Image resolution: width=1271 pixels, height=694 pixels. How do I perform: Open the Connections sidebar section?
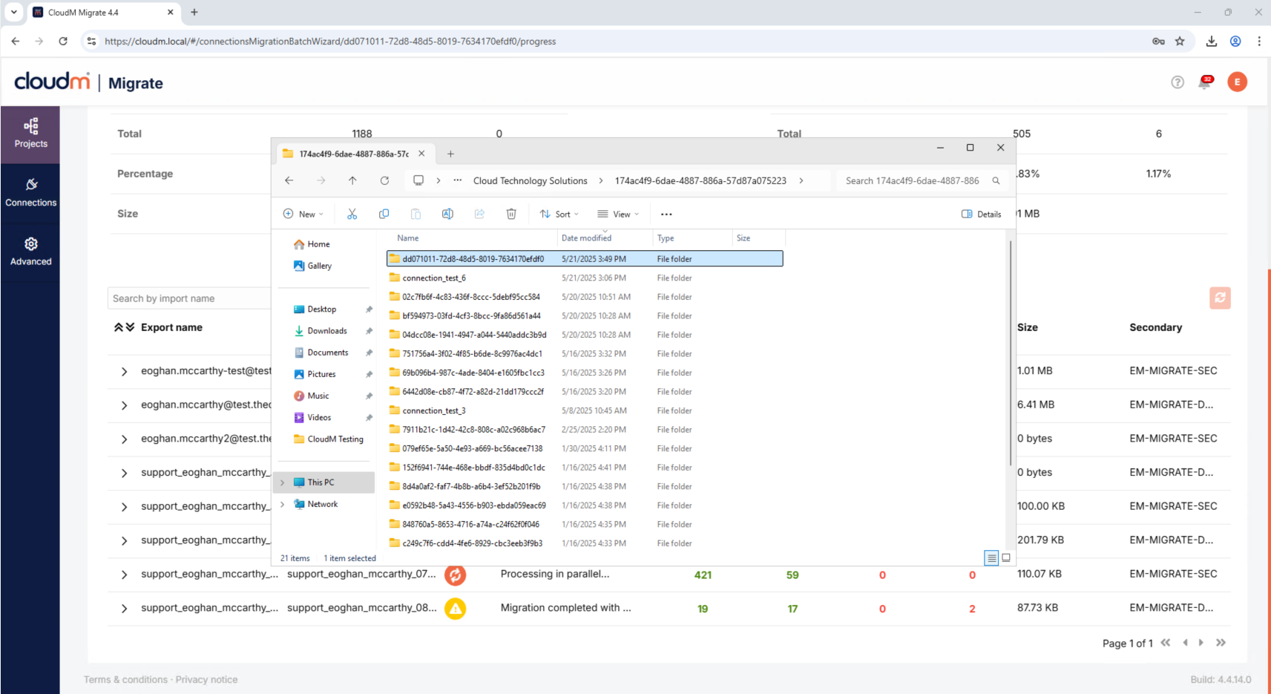coord(30,192)
